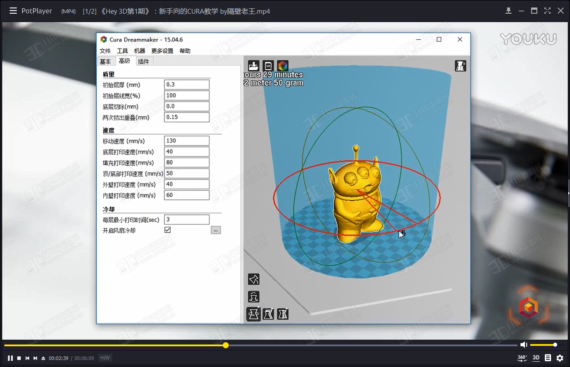This screenshot has width=570, height=367.
Task: Click the volume slider handle
Action: point(555,345)
